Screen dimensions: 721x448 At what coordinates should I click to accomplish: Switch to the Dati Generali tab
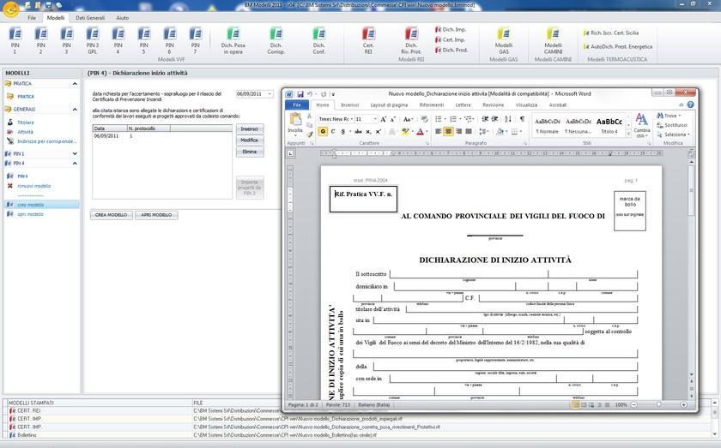click(x=90, y=17)
